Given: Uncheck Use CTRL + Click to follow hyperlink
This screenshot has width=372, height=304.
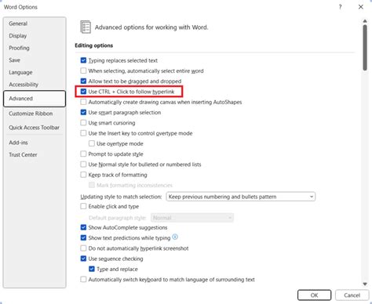Looking at the screenshot, I should (83, 92).
